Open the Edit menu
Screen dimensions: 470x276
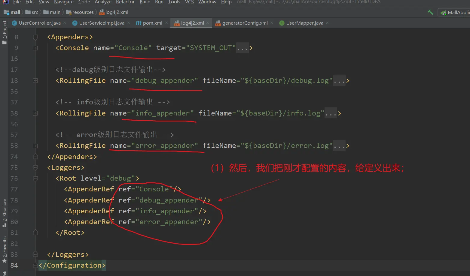(x=30, y=2)
